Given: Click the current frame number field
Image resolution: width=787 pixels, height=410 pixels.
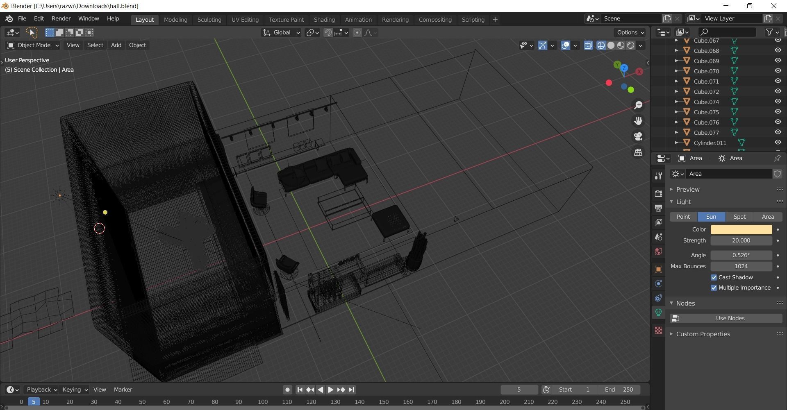Looking at the screenshot, I should tap(519, 390).
